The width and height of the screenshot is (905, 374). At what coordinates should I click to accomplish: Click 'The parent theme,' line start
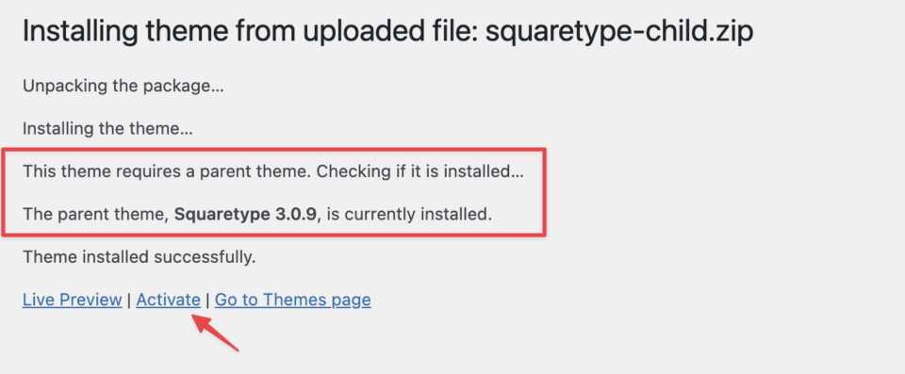click(x=95, y=215)
